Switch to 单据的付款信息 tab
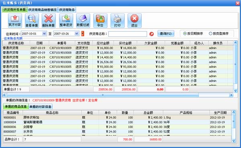241x148 pixels. tap(41, 107)
